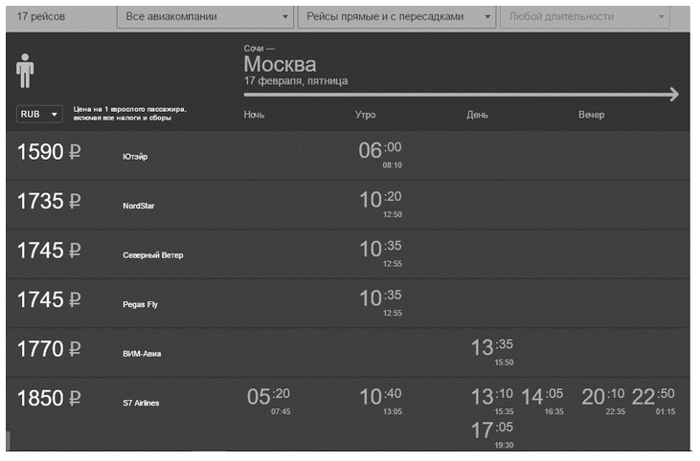Image resolution: width=700 pixels, height=461 pixels.
Task: Select the 1590 ₽ price for Ютэйр
Action: point(49,152)
